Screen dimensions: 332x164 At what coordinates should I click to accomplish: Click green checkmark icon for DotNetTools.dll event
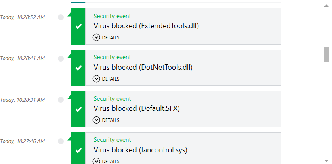pos(78,68)
